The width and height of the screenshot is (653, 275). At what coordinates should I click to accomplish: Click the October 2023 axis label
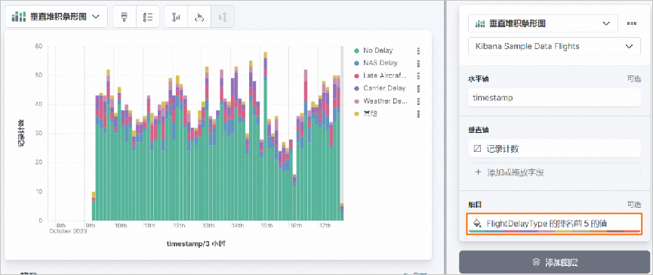pyautogui.click(x=68, y=231)
